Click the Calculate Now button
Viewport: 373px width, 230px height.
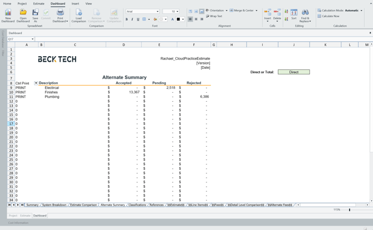(330, 16)
